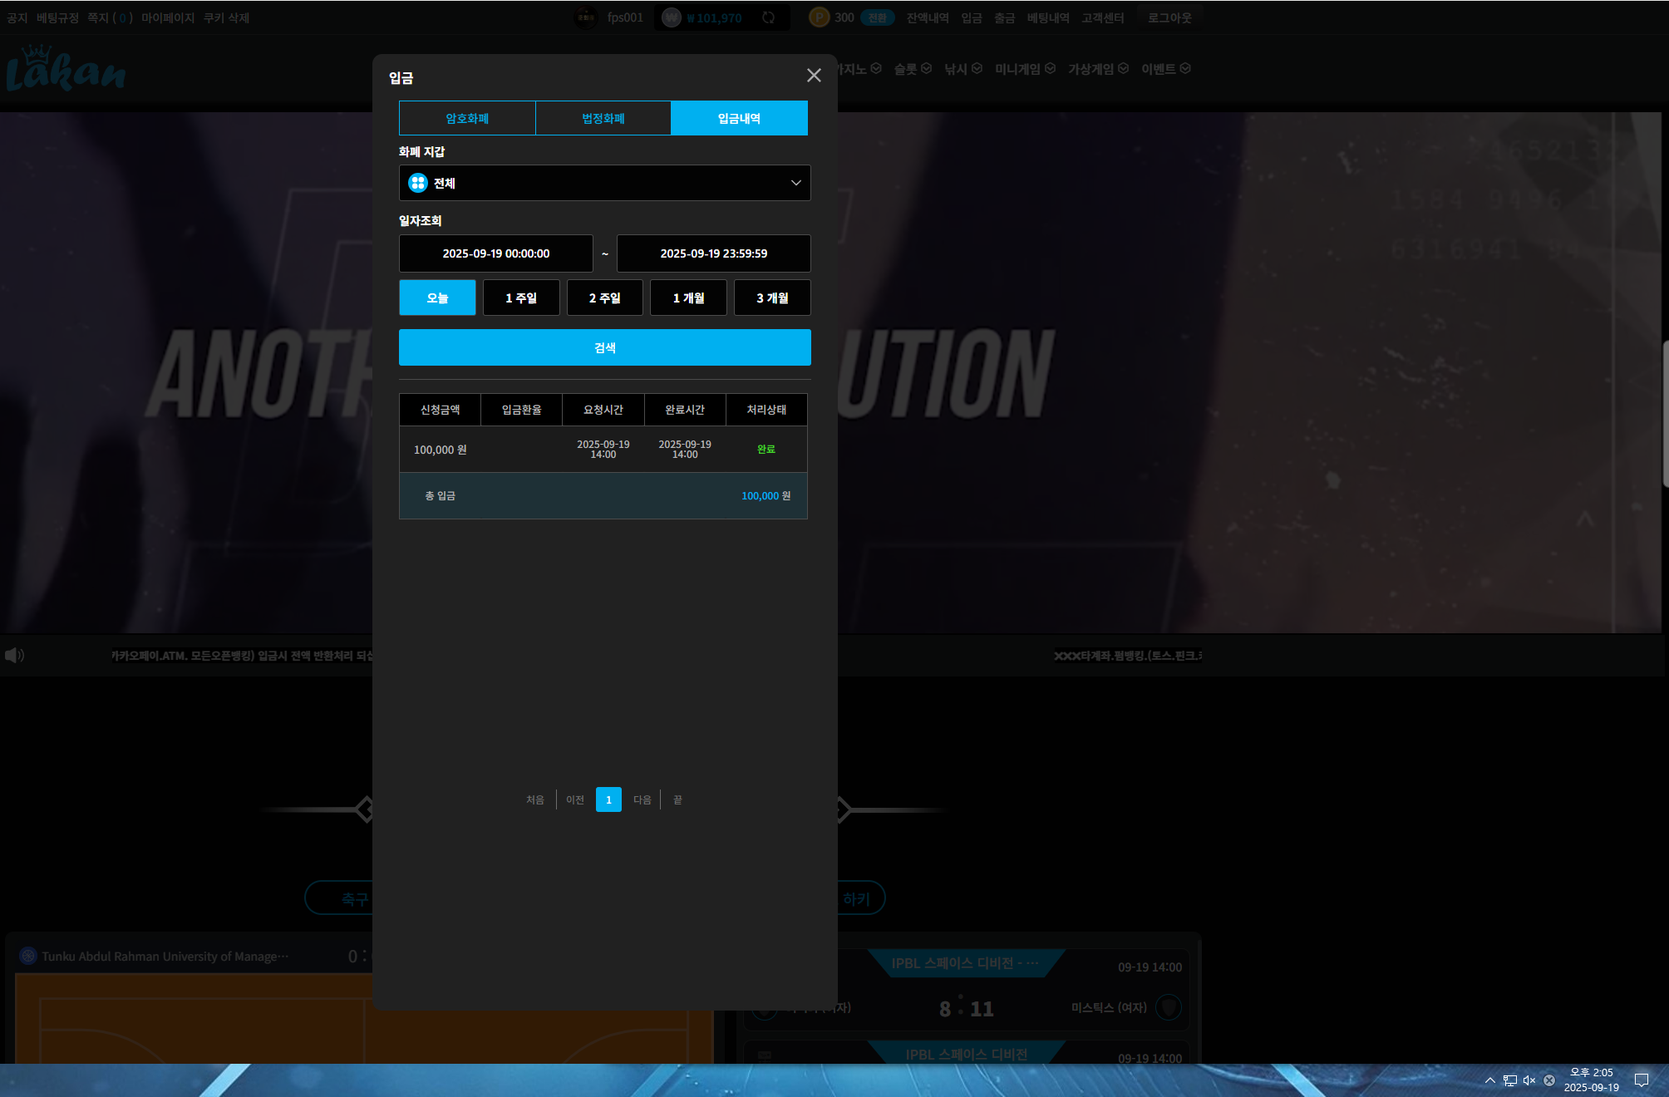Select the 1 주일 date range
Image resolution: width=1669 pixels, height=1097 pixels.
(521, 298)
